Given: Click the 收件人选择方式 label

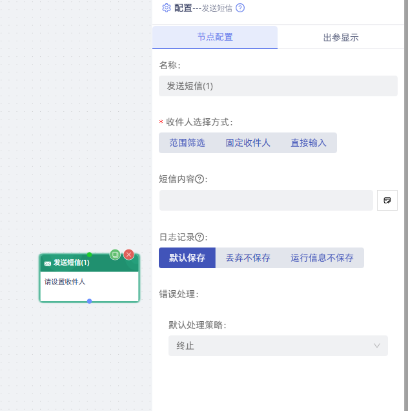Looking at the screenshot, I should coord(199,122).
